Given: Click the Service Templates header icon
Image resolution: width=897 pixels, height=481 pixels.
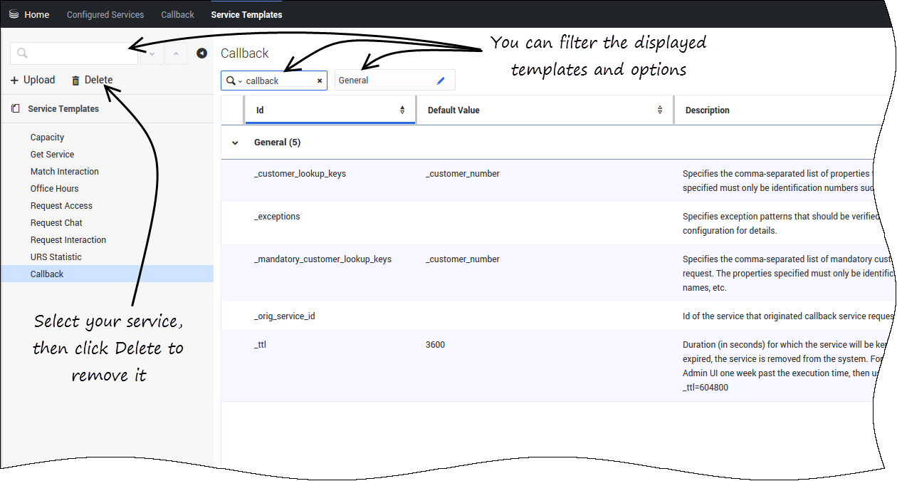Looking at the screenshot, I should coord(16,109).
